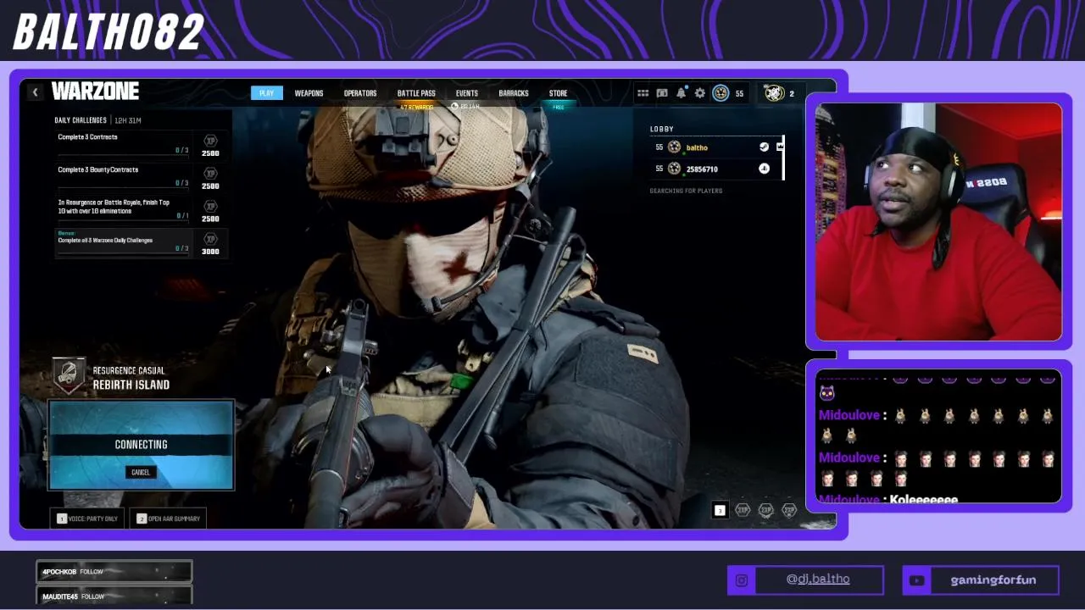1085x610 pixels.
Task: Click the middle 2XP weapon token icon
Action: coord(765,510)
